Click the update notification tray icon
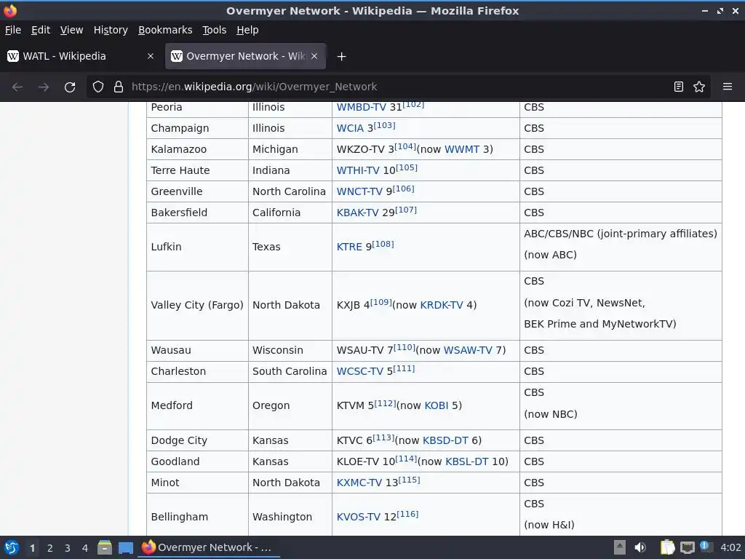Screen dimensions: 745x559 click(x=706, y=547)
